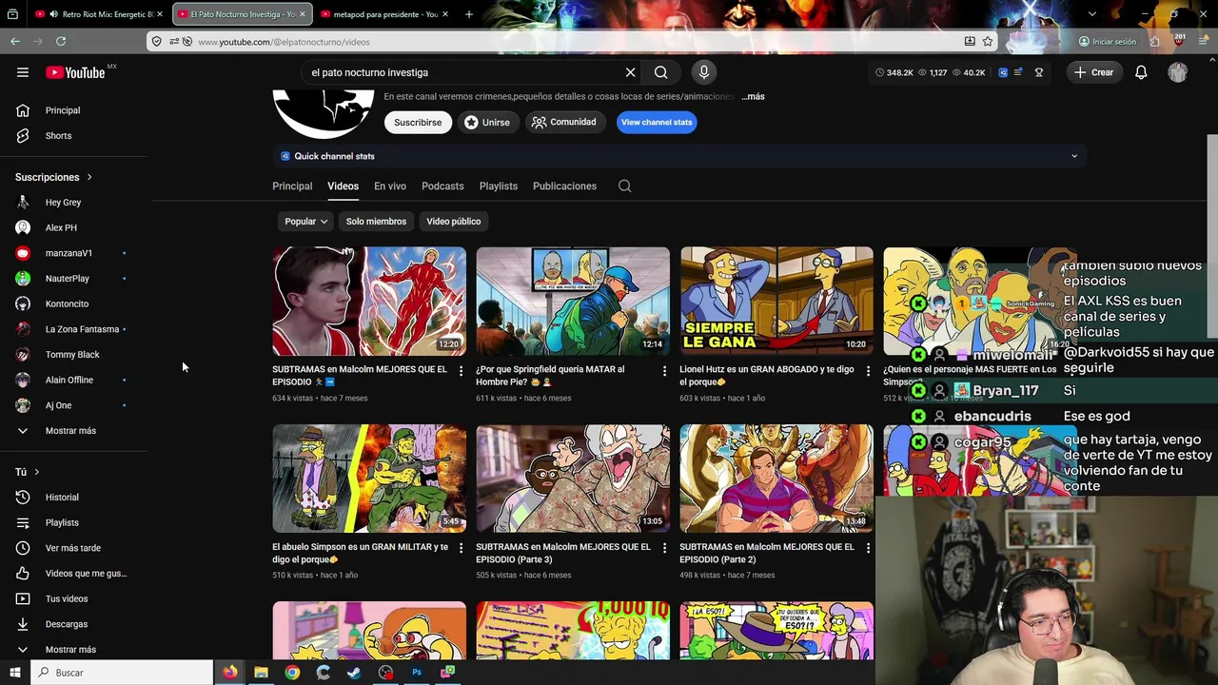Expand the Tú section chevron

(37, 472)
